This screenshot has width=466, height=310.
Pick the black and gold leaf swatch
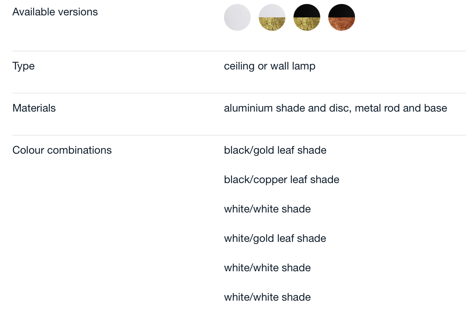307,17
